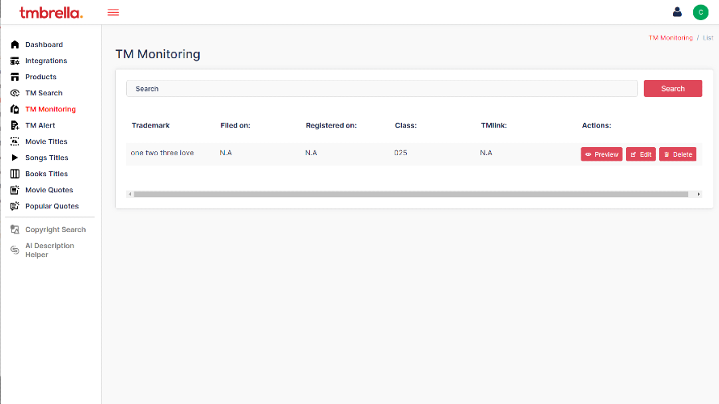Click the Actions: column header
This screenshot has width=719, height=404.
pyautogui.click(x=597, y=125)
